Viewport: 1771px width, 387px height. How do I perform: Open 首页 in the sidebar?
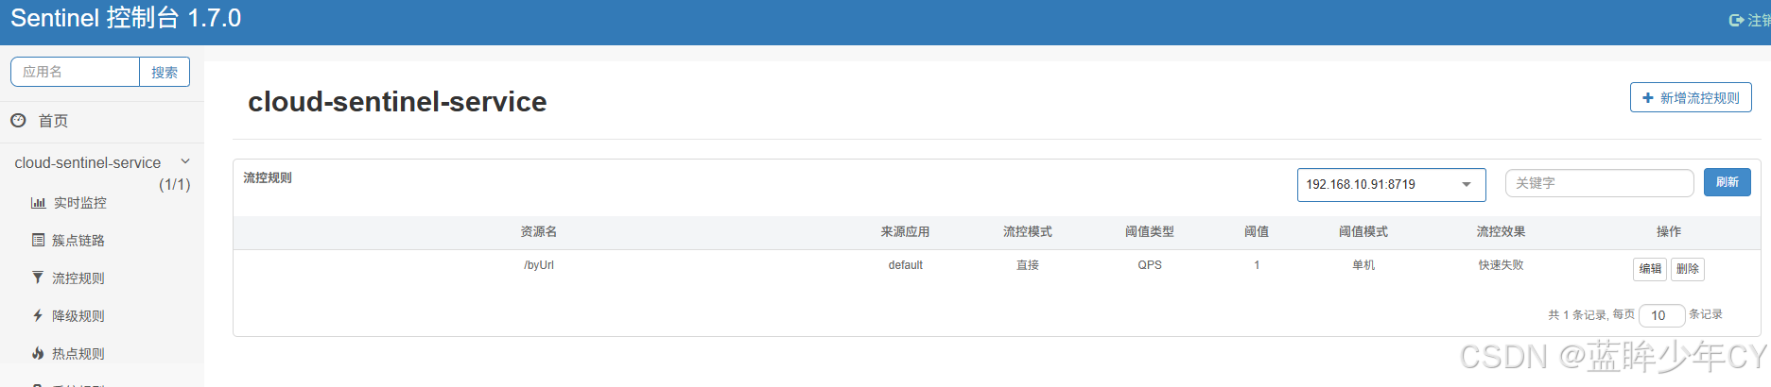click(53, 121)
